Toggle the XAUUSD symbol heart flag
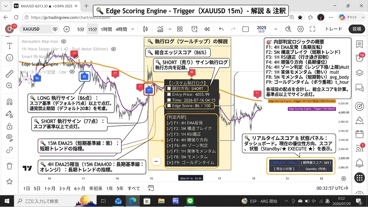 [55, 29]
